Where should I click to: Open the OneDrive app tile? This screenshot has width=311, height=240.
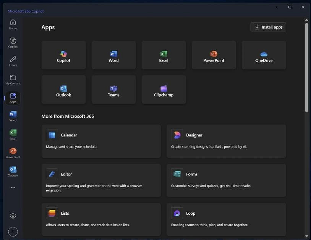[264, 55]
